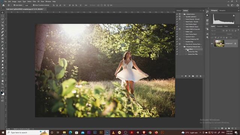Viewport: 240px width, 135px height.
Task: Expand the Gradient Map action
Action: pyautogui.click(x=184, y=42)
